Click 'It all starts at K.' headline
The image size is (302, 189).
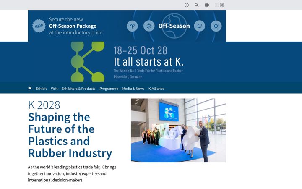point(148,62)
